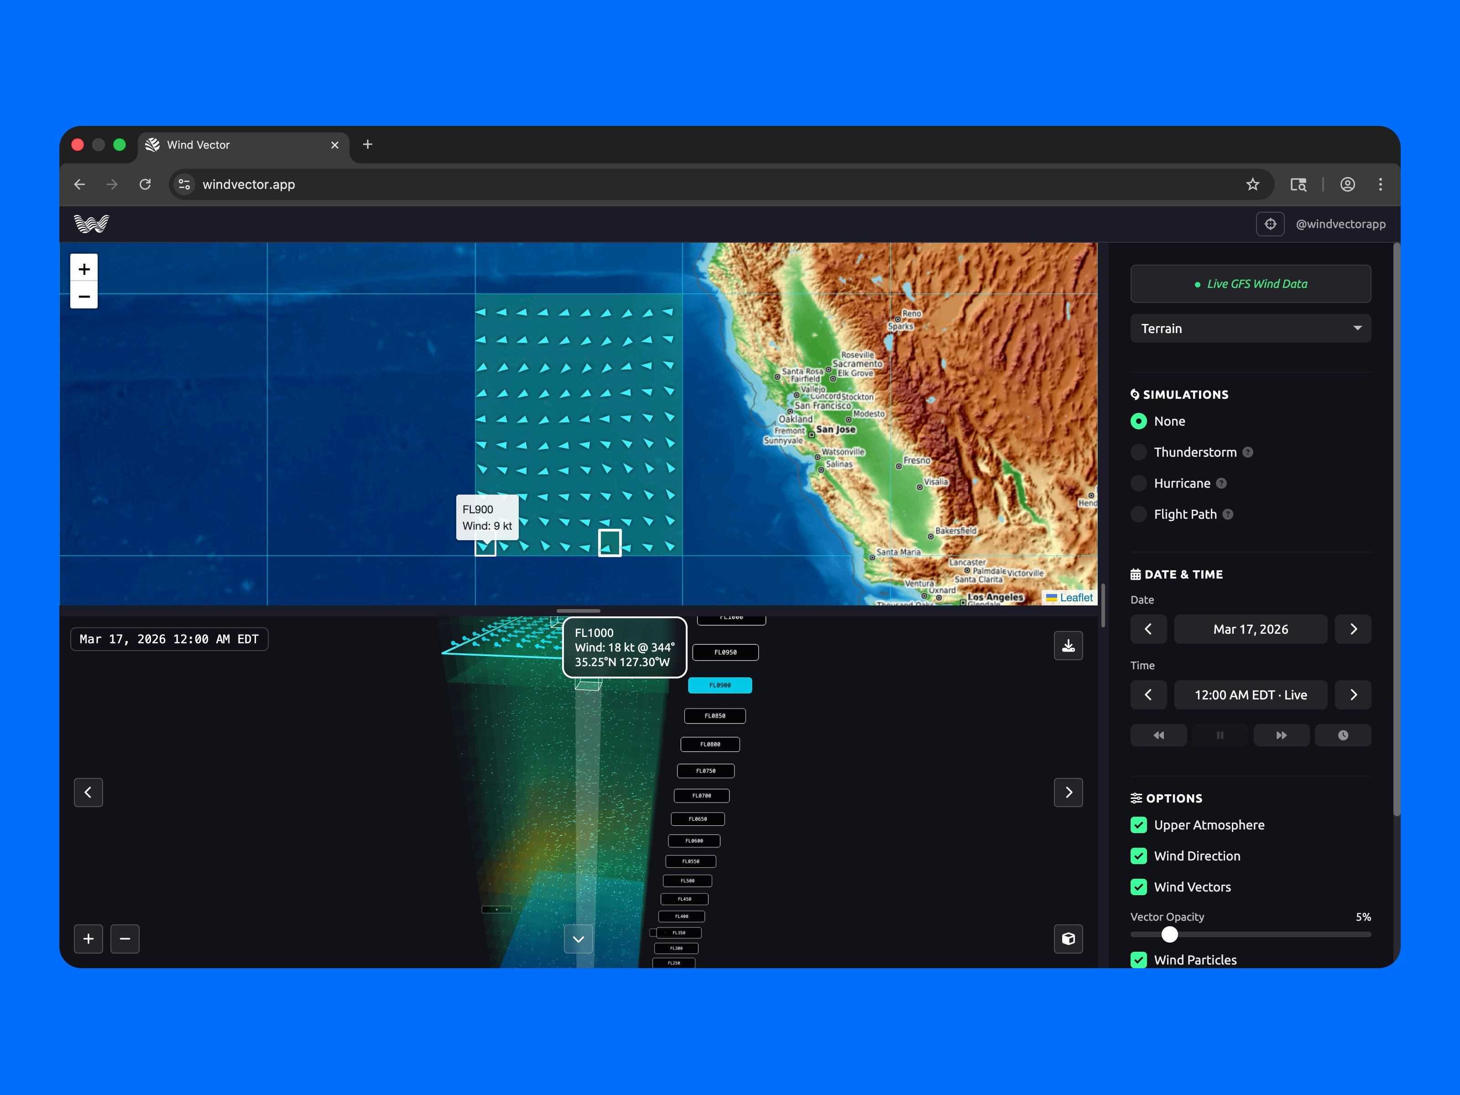This screenshot has width=1460, height=1095.
Task: Rewind the time playback
Action: pos(1158,735)
